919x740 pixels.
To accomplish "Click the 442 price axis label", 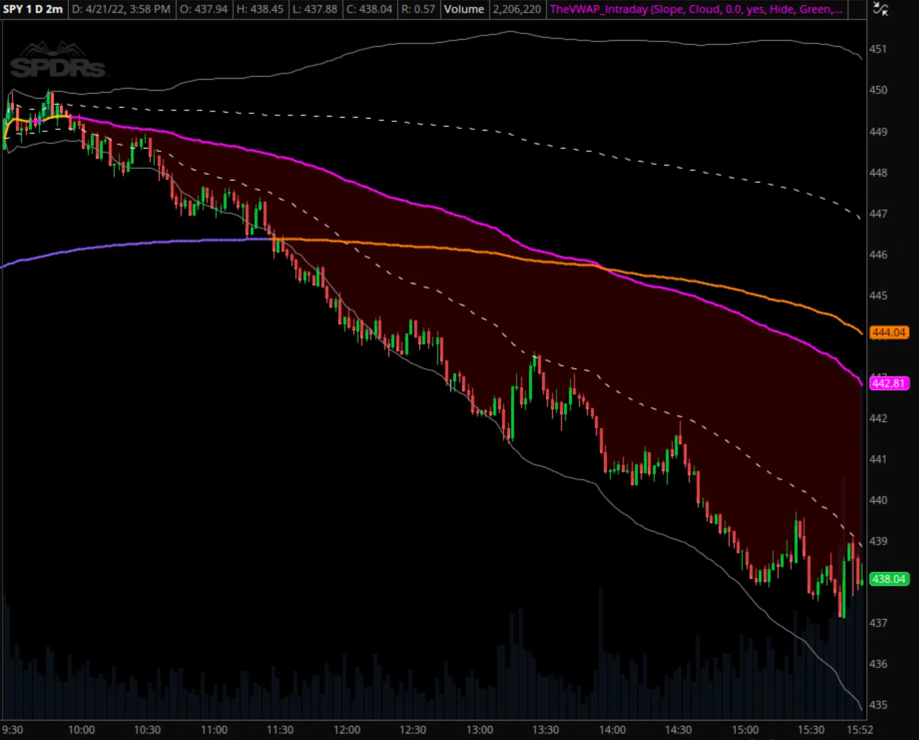I will [878, 418].
